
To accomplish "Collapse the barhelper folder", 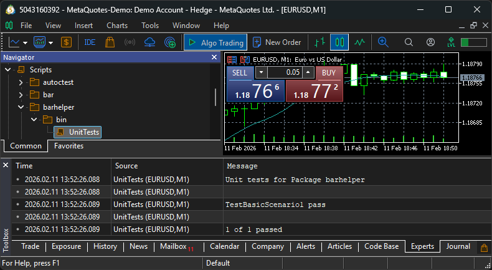I will pyautogui.click(x=21, y=107).
